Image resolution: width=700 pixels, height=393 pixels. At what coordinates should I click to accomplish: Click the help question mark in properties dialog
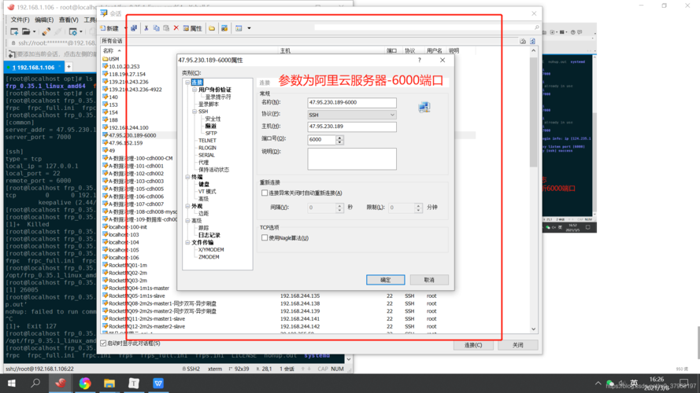(419, 60)
